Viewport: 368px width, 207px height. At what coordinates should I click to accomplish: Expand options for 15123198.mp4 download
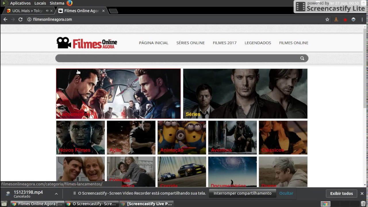pyautogui.click(x=56, y=194)
